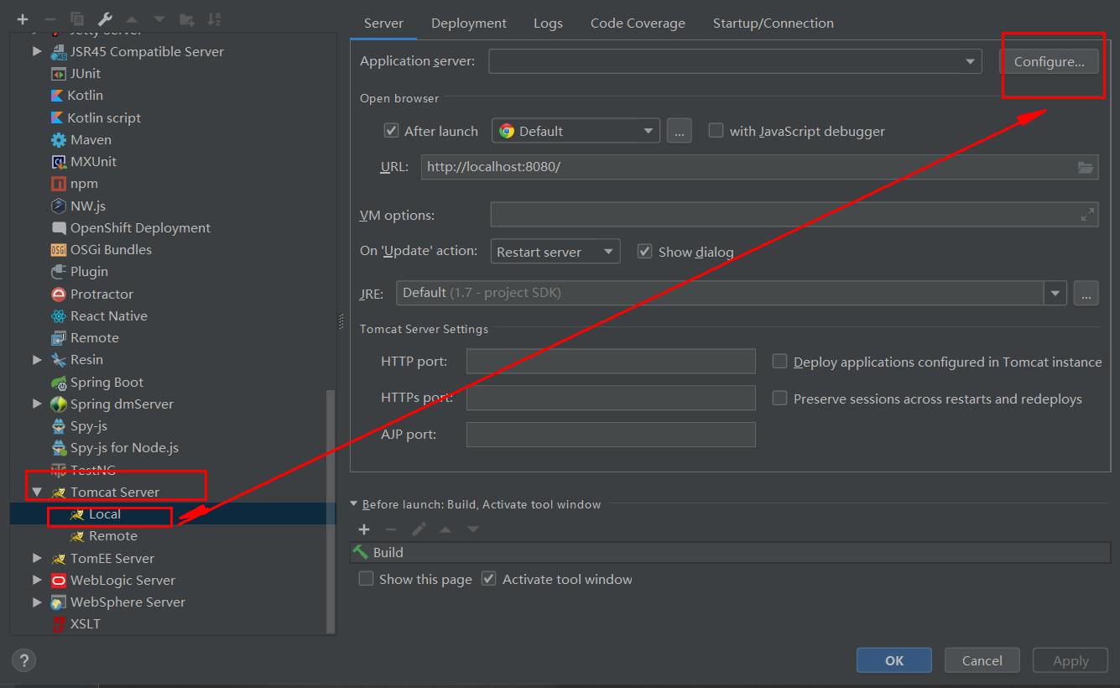1120x688 pixels.
Task: Select the Plugin entry
Action: point(80,272)
